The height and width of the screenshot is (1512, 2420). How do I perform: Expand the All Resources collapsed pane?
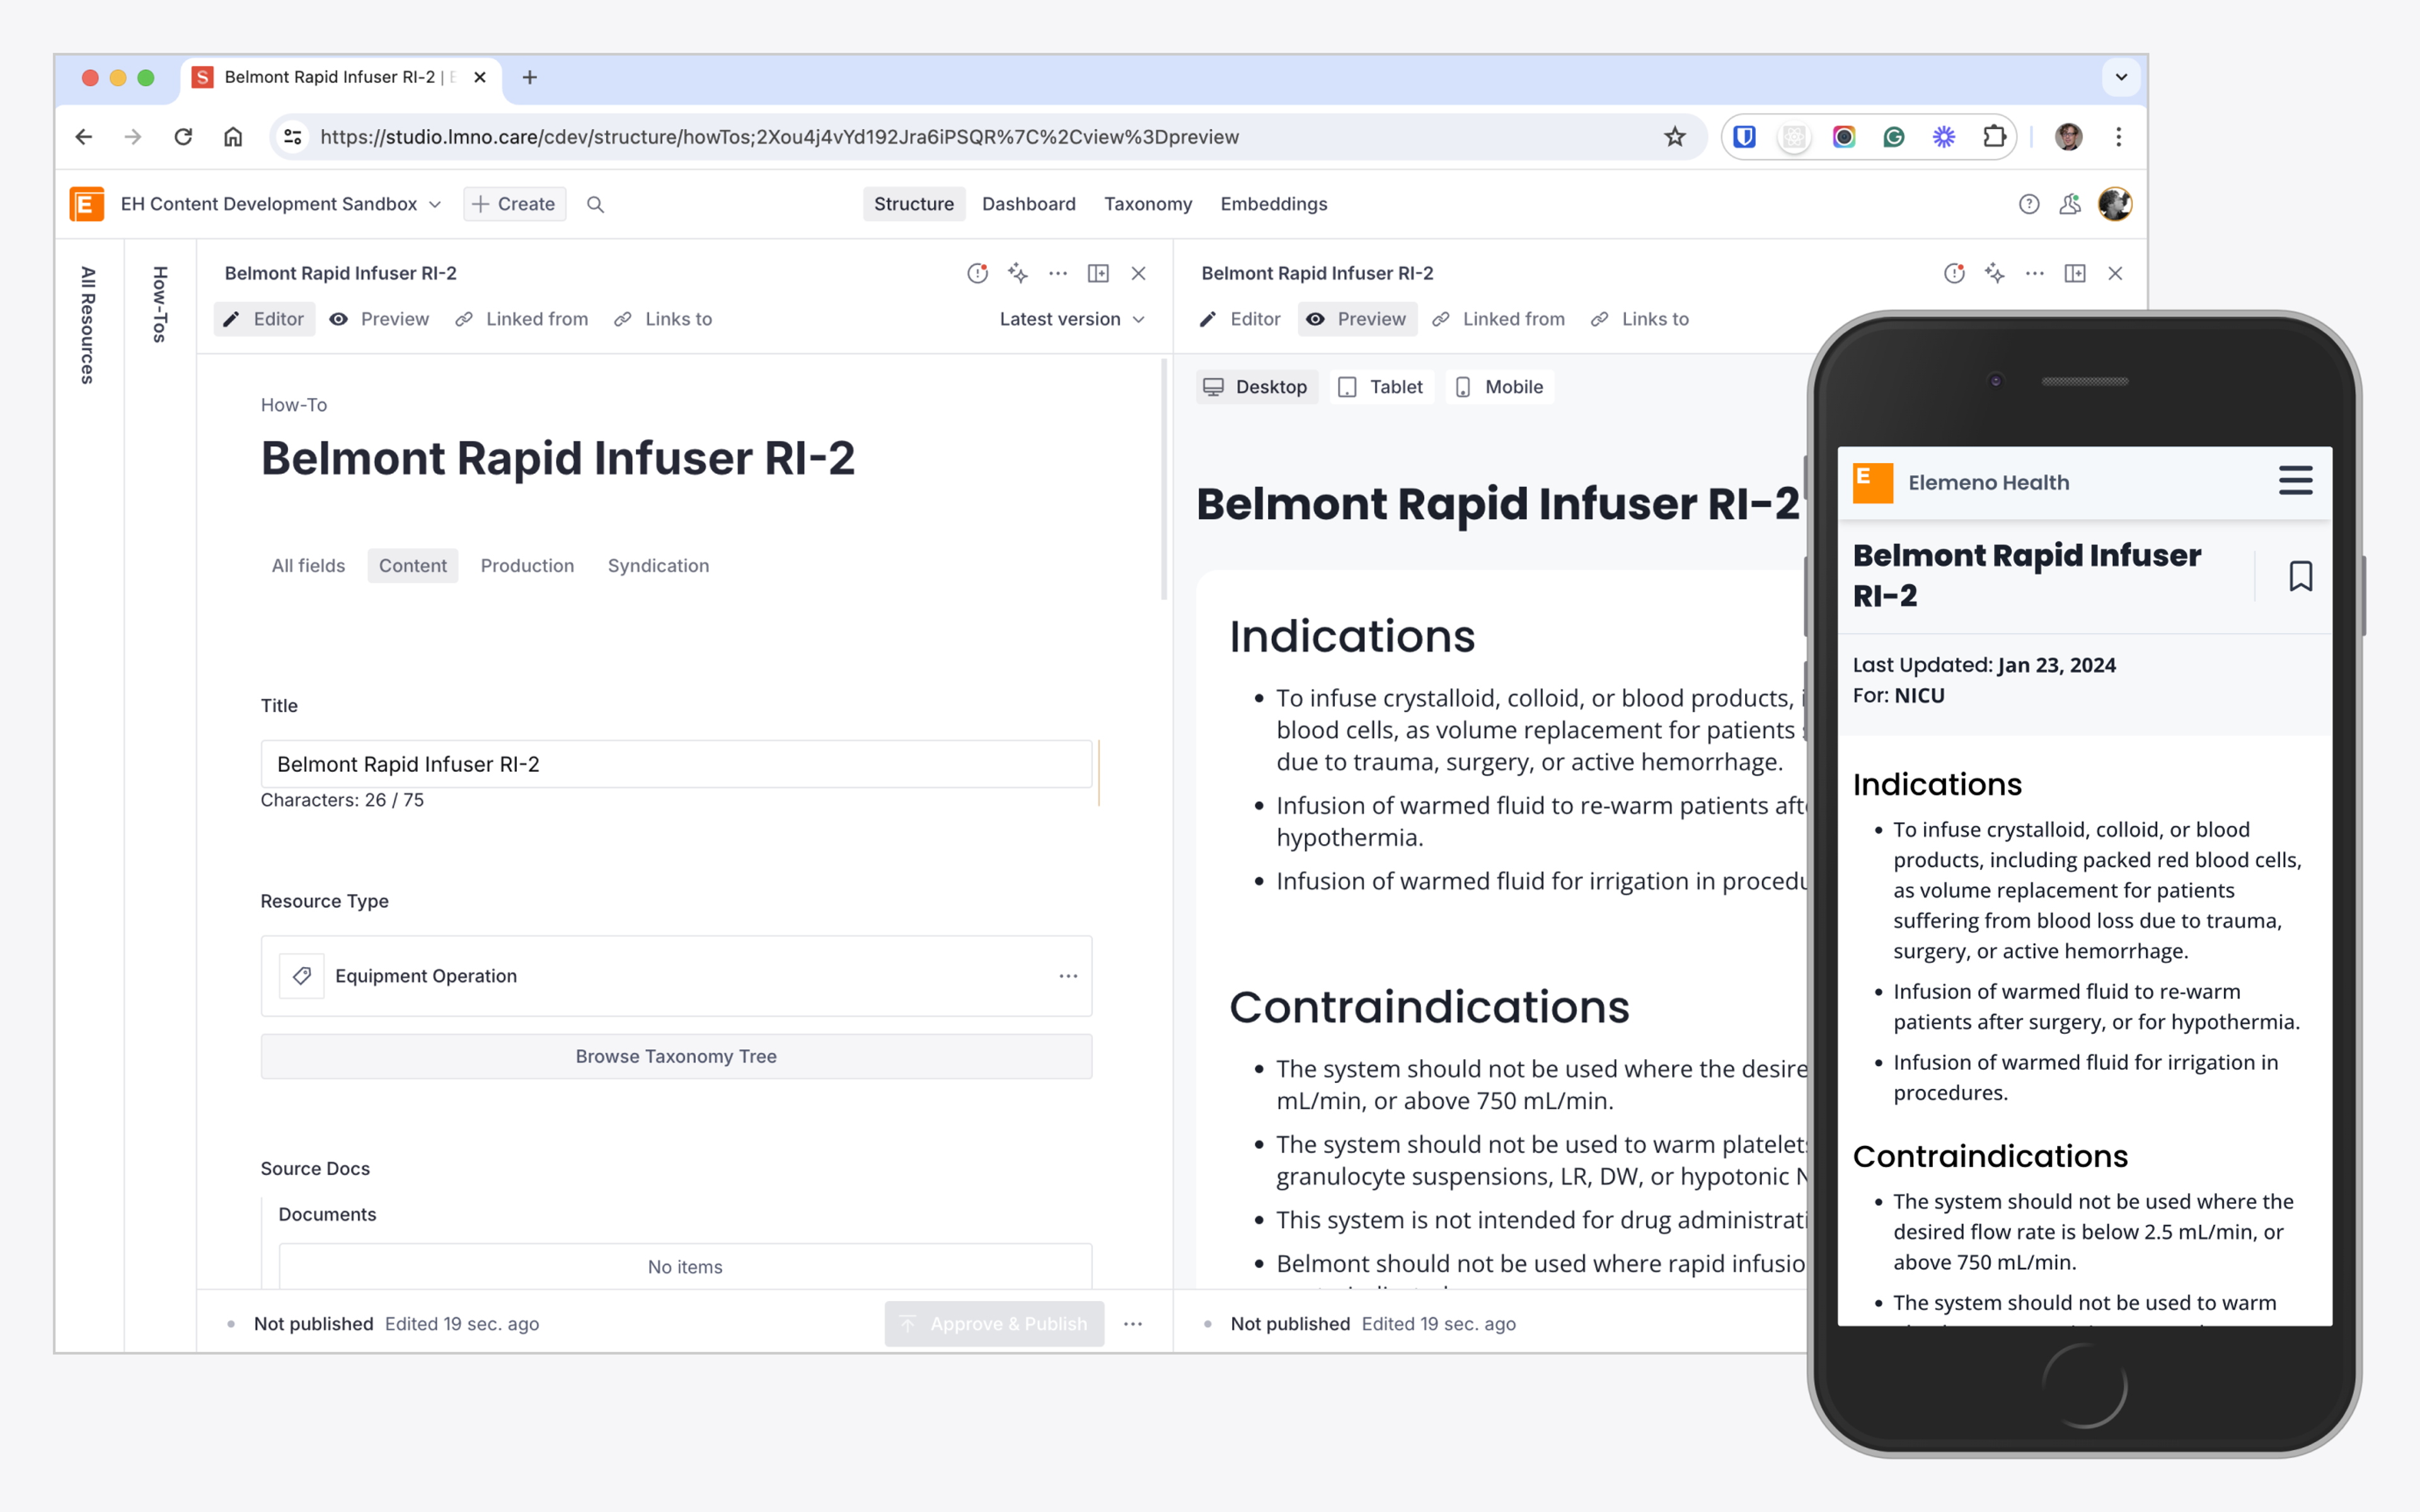point(88,325)
